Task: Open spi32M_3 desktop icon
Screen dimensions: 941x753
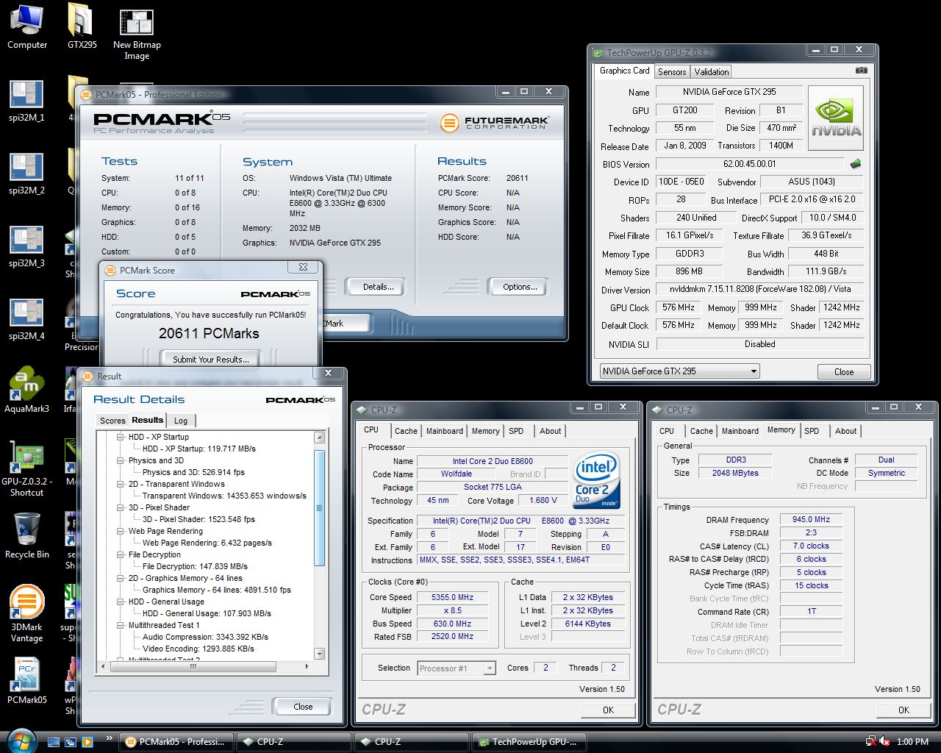Action: 27,246
